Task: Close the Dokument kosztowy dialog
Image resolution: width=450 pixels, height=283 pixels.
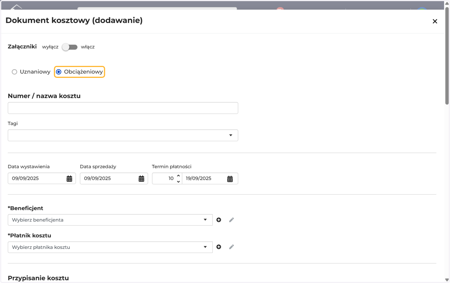Action: [435, 21]
